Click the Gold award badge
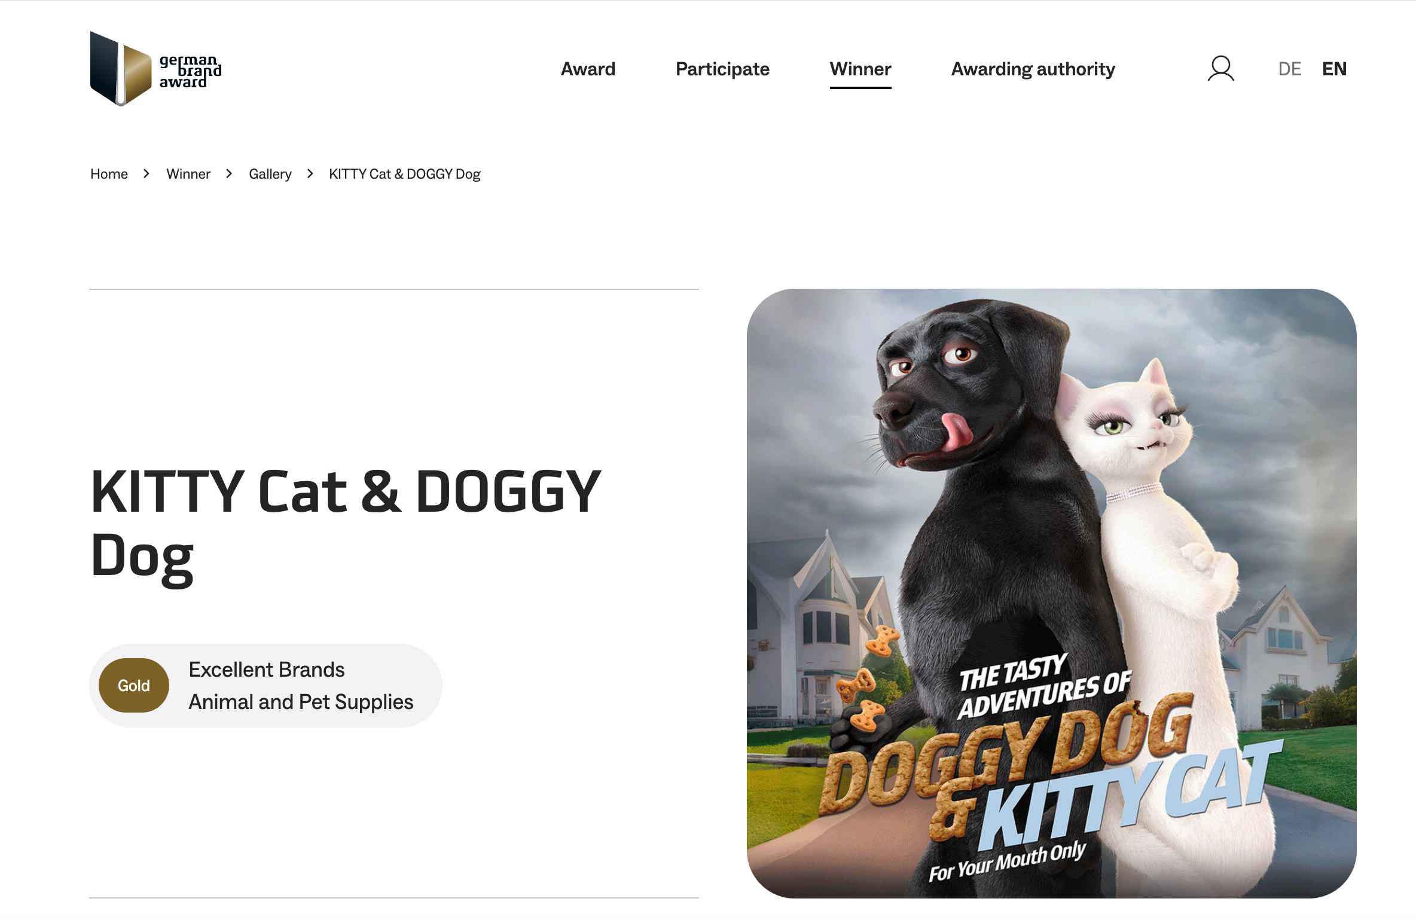 pos(134,685)
